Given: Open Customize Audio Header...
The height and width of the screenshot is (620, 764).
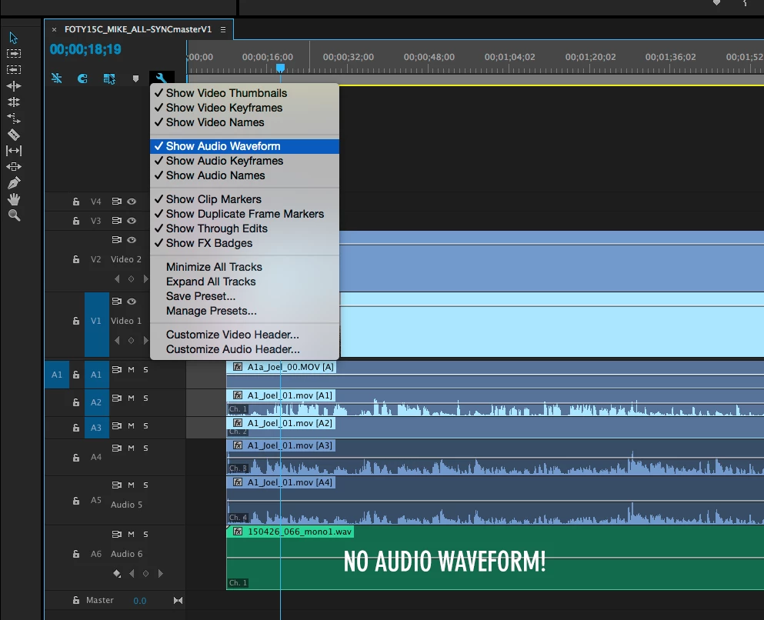Looking at the screenshot, I should coord(232,349).
